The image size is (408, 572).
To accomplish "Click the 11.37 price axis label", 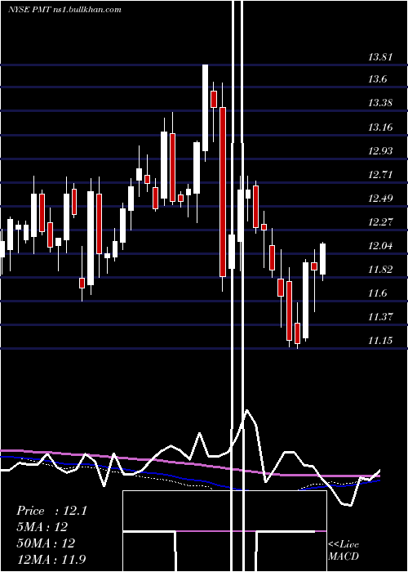I will [x=380, y=317].
